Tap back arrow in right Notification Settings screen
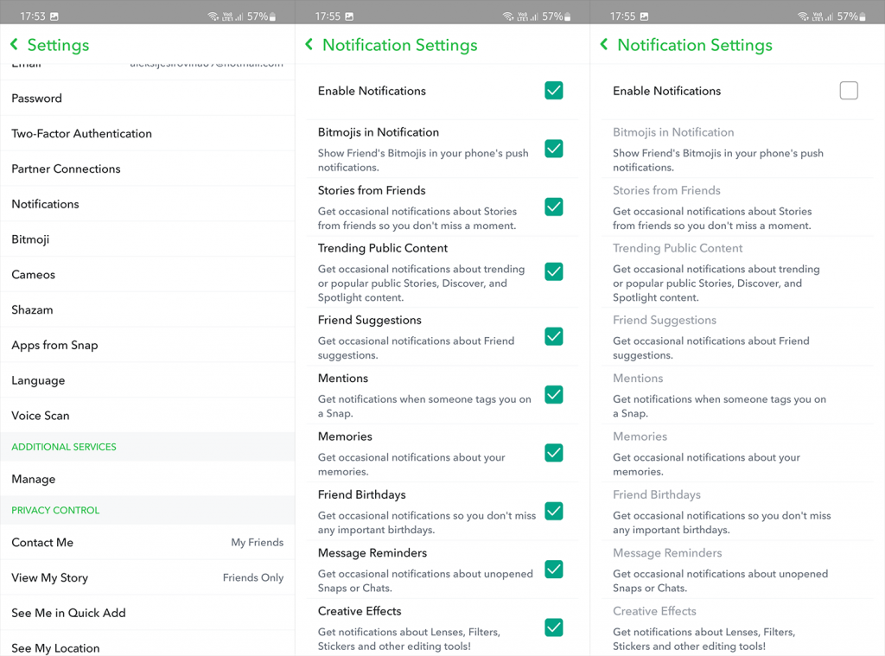885x656 pixels. [604, 44]
